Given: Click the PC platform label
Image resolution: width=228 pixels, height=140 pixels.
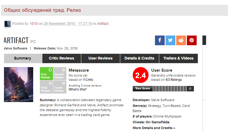Looking at the screenshot, I should [33, 42].
